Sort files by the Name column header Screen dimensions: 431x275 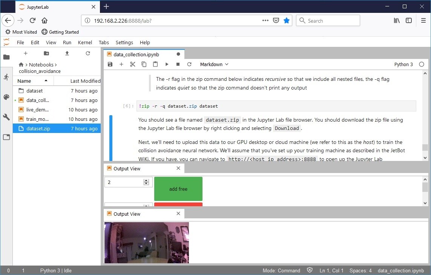pos(25,81)
